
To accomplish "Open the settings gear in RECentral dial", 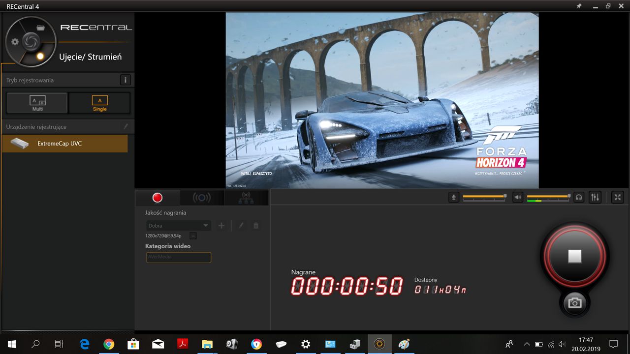I will click(15, 42).
